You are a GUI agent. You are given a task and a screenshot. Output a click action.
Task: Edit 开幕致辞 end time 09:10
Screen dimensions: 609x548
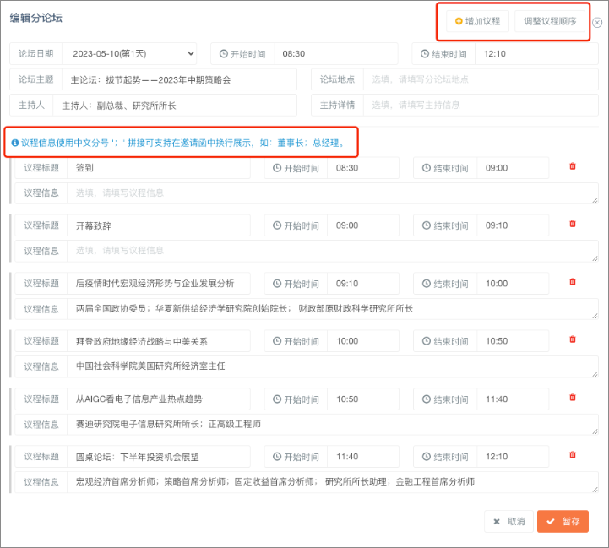(x=513, y=225)
